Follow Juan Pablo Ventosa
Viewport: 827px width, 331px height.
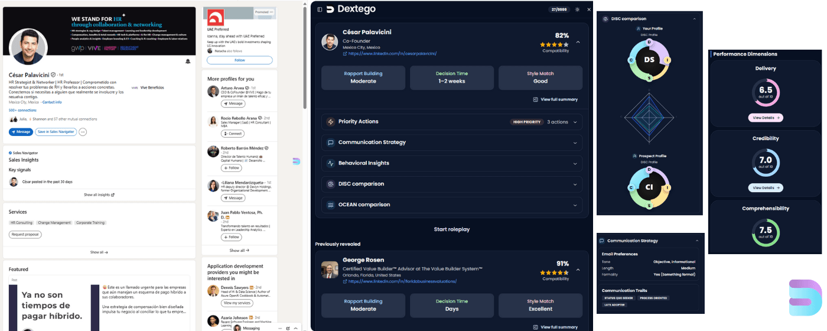(231, 237)
